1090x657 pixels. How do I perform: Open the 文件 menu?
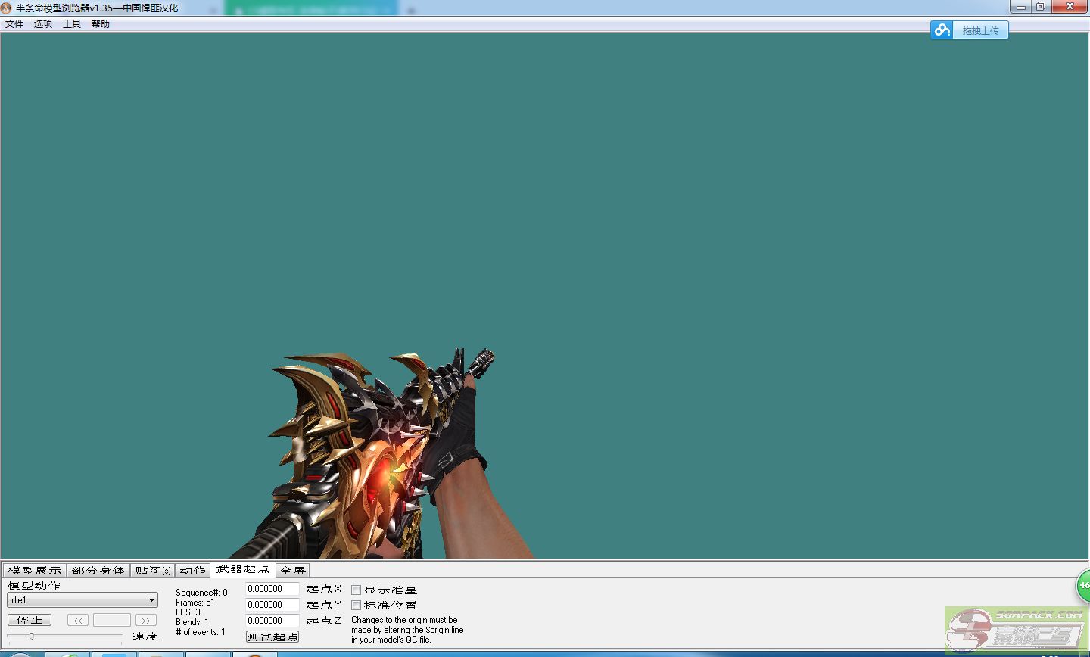[14, 24]
